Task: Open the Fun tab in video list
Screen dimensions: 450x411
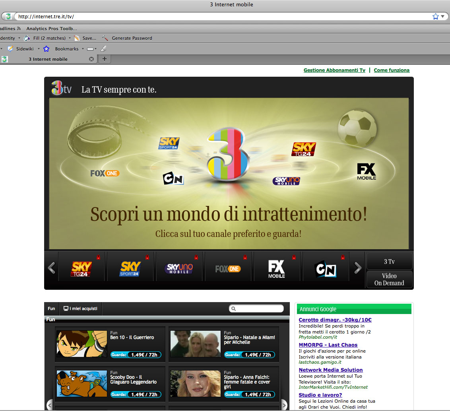Action: tap(51, 308)
